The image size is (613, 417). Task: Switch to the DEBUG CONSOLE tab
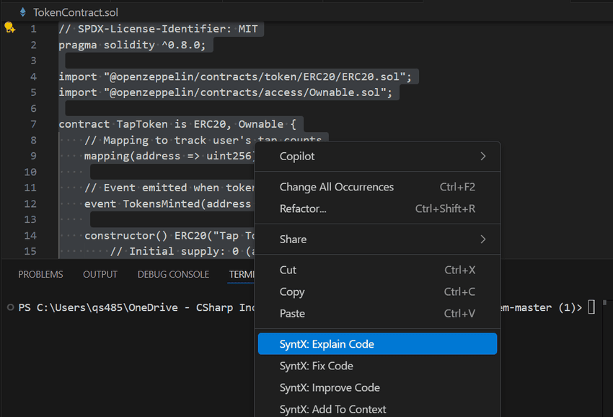tap(173, 274)
